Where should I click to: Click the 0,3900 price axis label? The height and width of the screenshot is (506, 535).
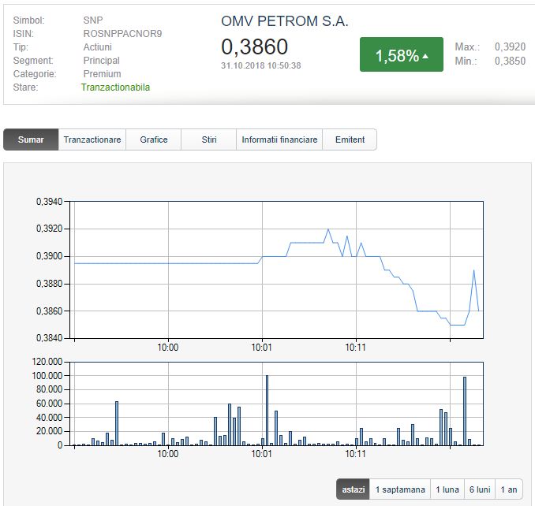click(50, 256)
